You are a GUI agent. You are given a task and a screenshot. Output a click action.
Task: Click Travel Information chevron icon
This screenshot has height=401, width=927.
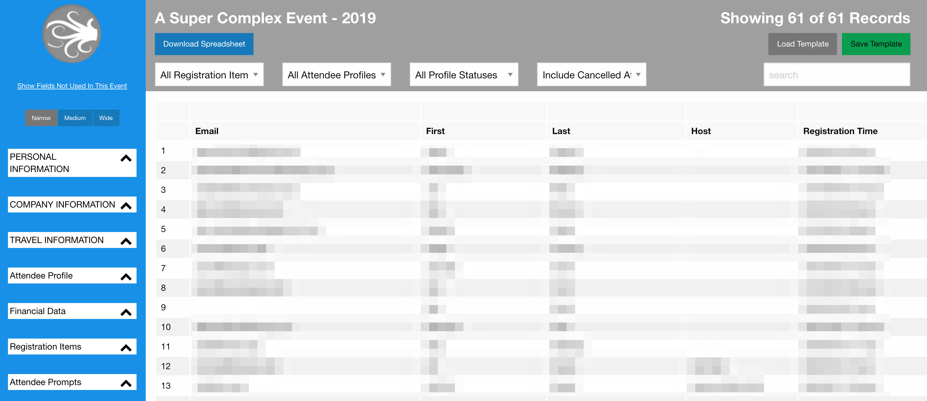click(126, 242)
